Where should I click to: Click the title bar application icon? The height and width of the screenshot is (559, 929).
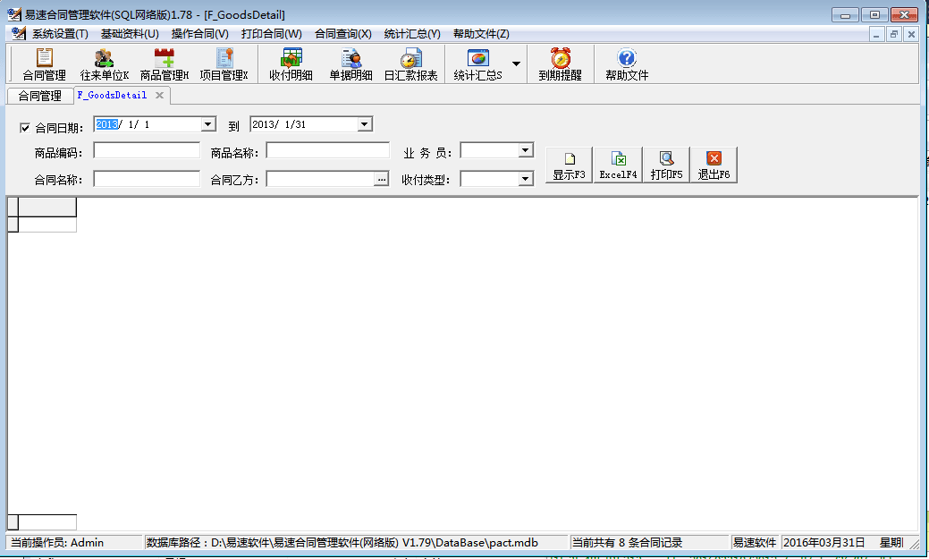[14, 14]
